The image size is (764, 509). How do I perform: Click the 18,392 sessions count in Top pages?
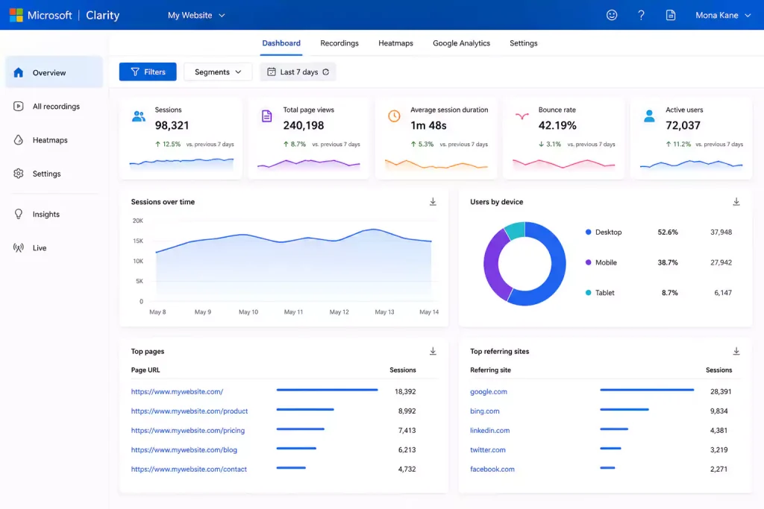point(405,391)
